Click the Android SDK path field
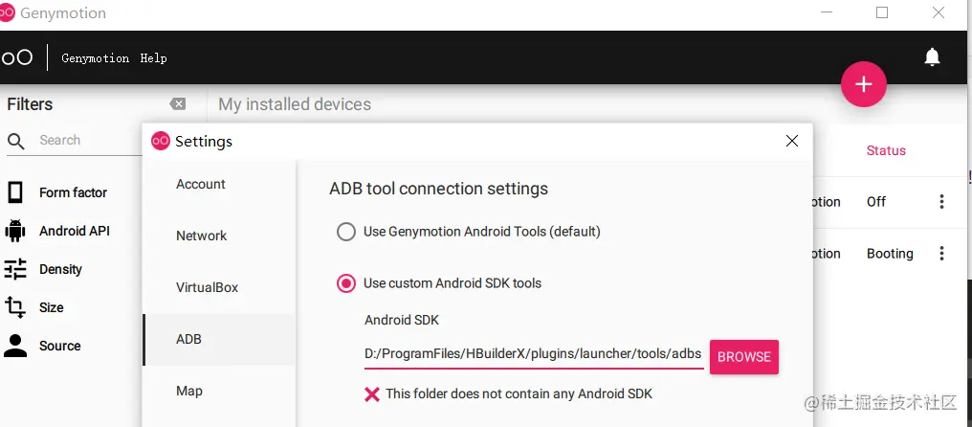Viewport: 972px width, 427px height. [533, 354]
